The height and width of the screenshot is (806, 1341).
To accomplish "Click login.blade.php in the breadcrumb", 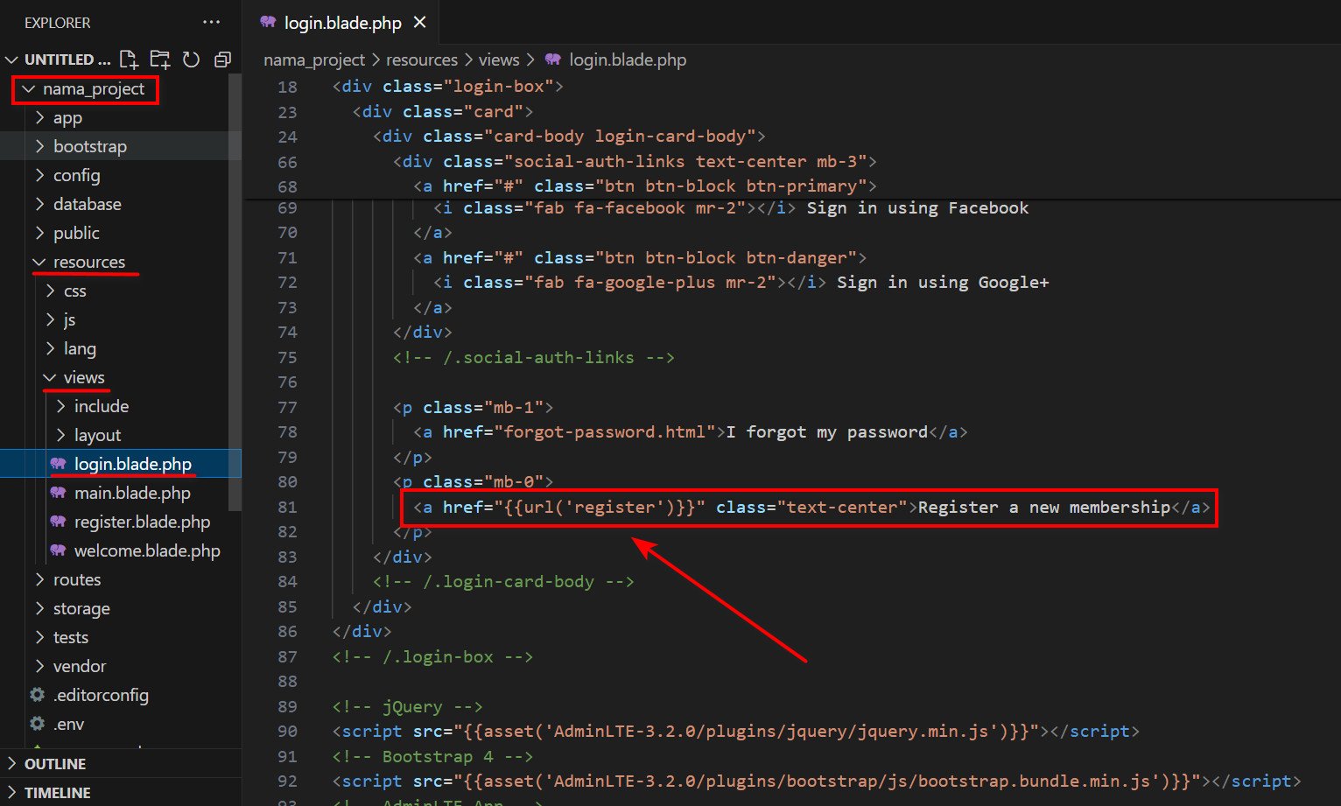I will click(x=628, y=60).
